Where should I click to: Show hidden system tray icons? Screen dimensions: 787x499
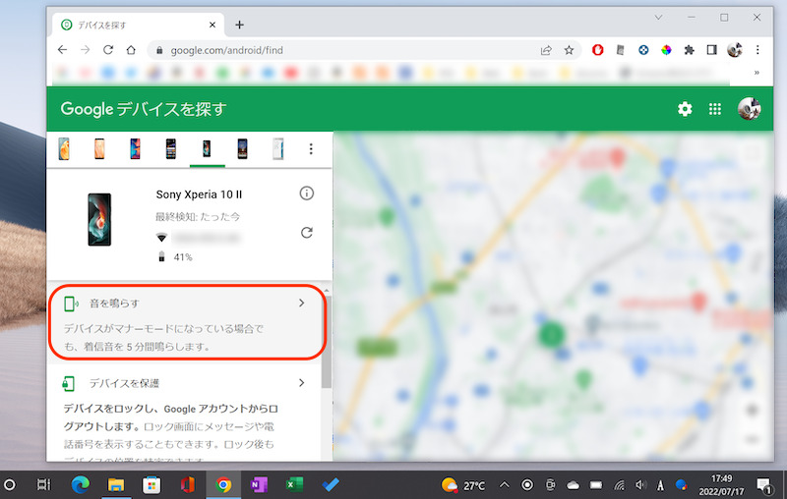[505, 485]
